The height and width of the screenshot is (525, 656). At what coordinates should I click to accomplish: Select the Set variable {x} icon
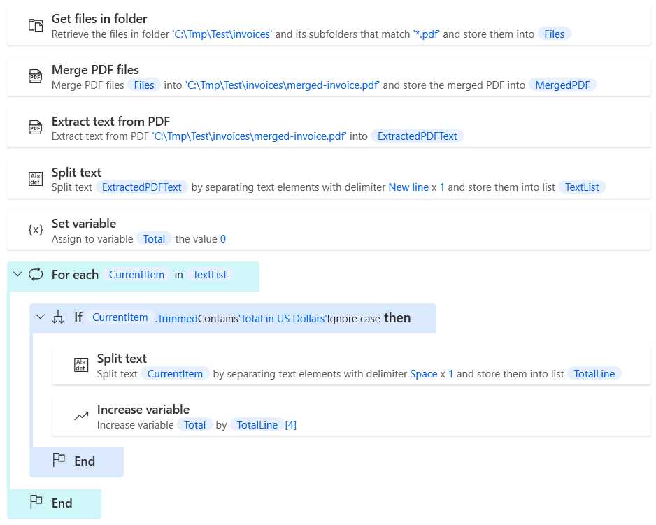click(x=35, y=230)
